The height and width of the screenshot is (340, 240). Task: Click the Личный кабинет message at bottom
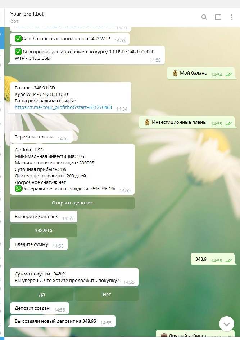[195, 334]
